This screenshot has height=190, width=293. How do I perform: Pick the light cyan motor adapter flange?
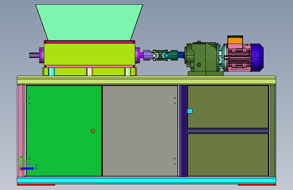coord(222,57)
